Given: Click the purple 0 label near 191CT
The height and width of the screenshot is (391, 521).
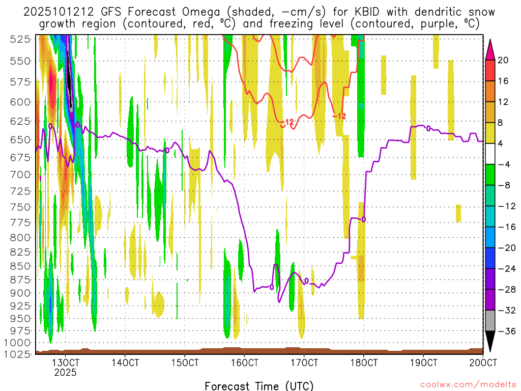Looking at the screenshot, I should [428, 128].
